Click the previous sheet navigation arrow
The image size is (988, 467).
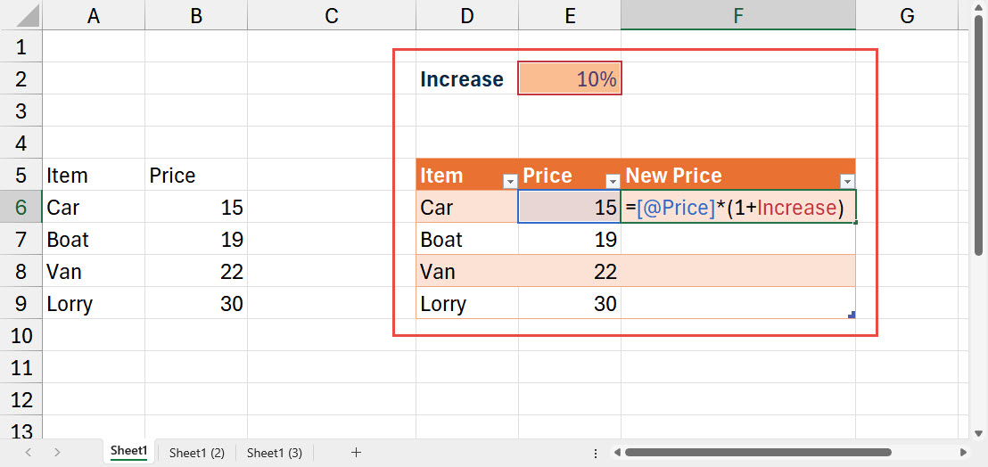29,453
